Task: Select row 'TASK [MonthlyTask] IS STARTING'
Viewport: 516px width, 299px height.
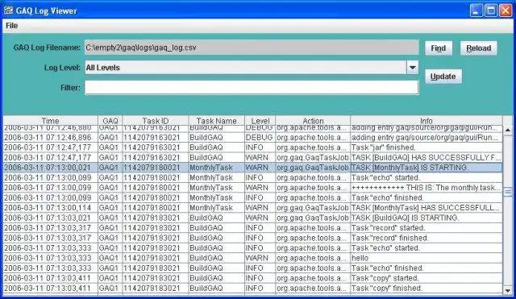Action: 252,168
